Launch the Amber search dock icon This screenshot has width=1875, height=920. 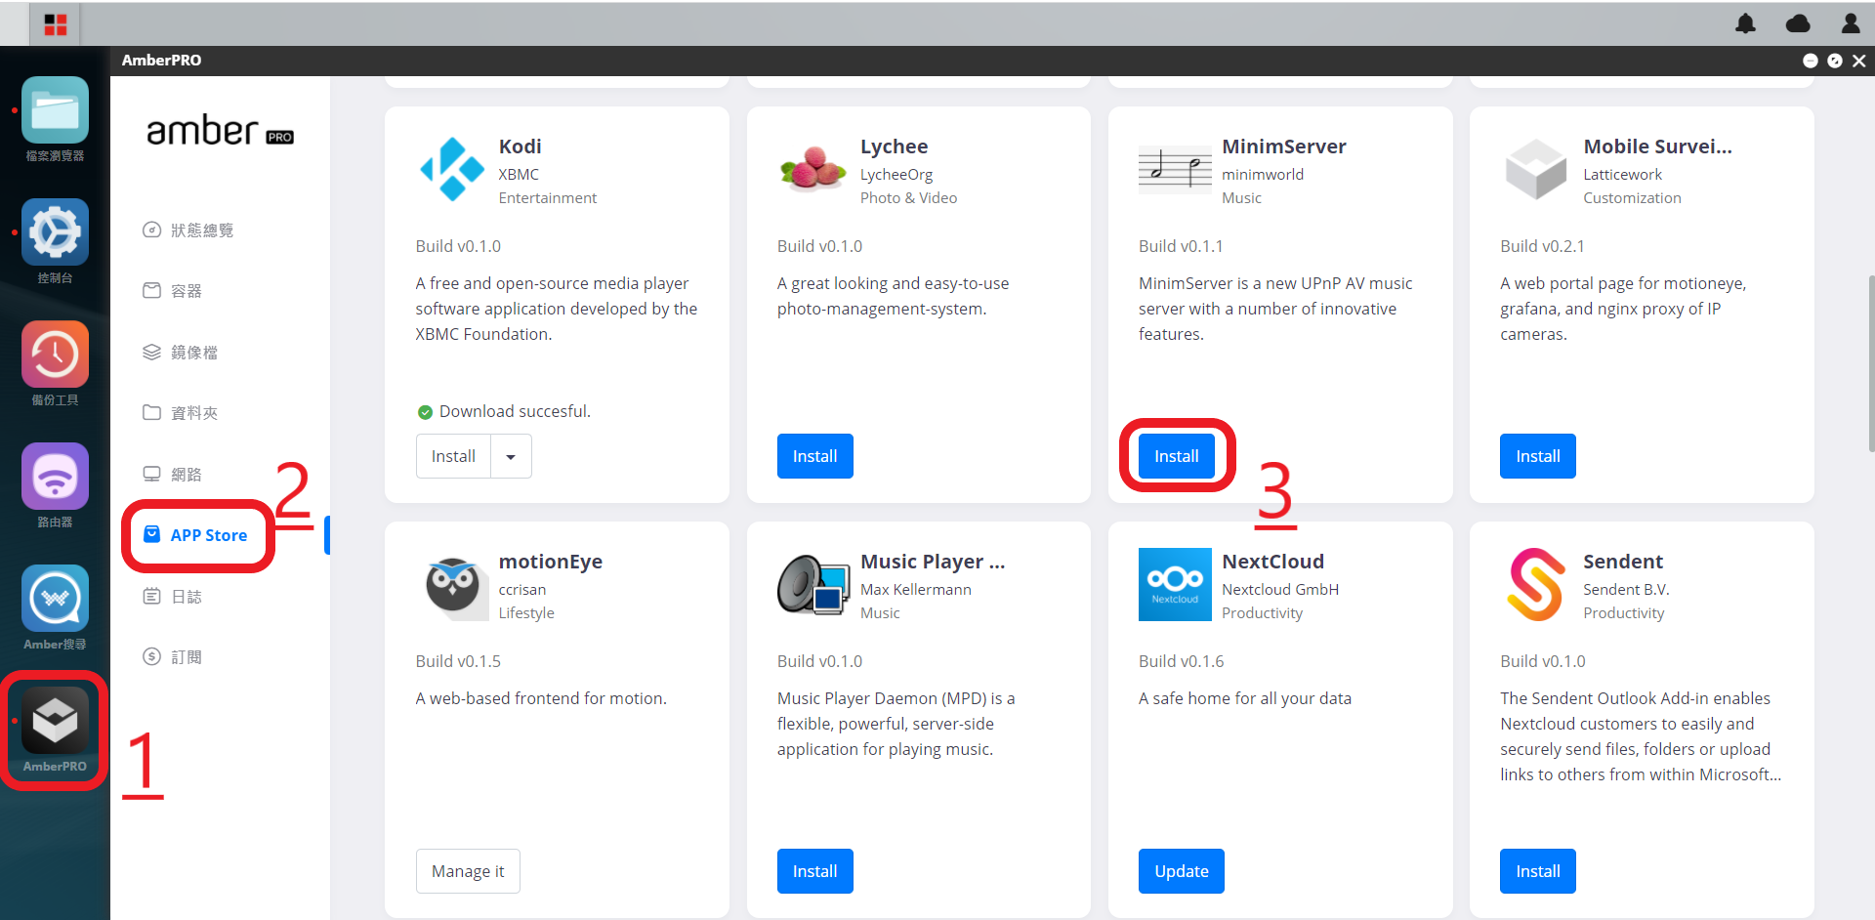[55, 599]
